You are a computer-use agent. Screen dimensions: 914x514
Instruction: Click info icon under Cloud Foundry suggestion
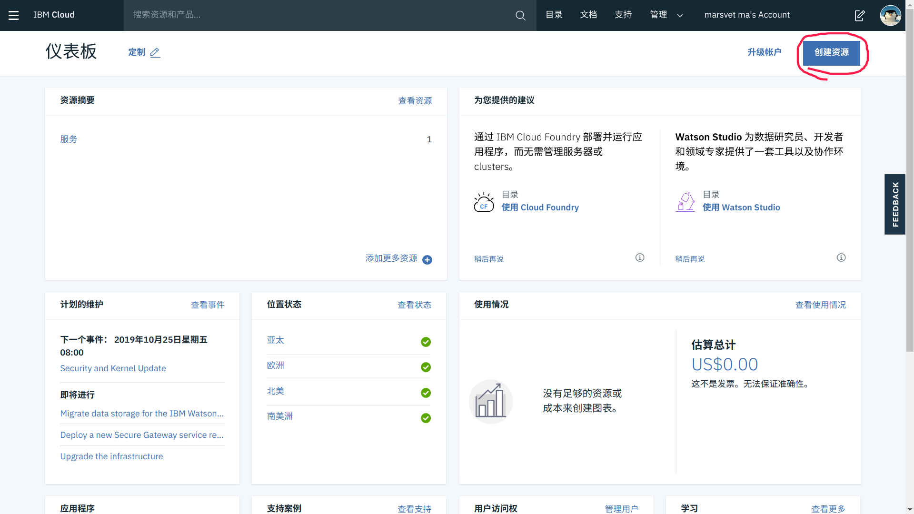pyautogui.click(x=640, y=257)
